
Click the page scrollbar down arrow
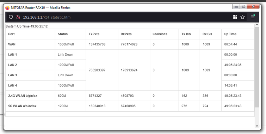257,126
